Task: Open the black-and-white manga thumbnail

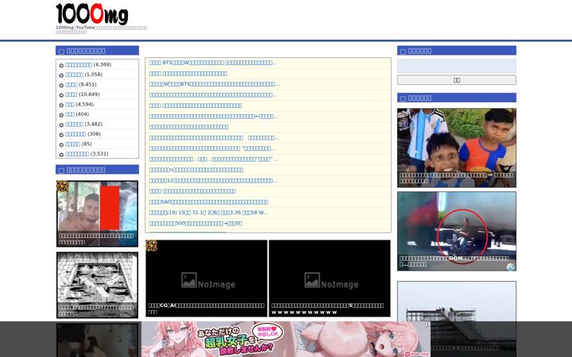Action: click(97, 286)
